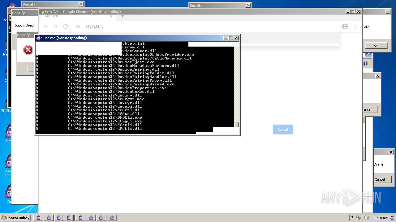Open the network icon in system tray
The image size is (396, 222).
coord(359,218)
